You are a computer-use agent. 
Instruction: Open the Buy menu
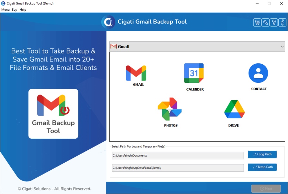(x=14, y=10)
